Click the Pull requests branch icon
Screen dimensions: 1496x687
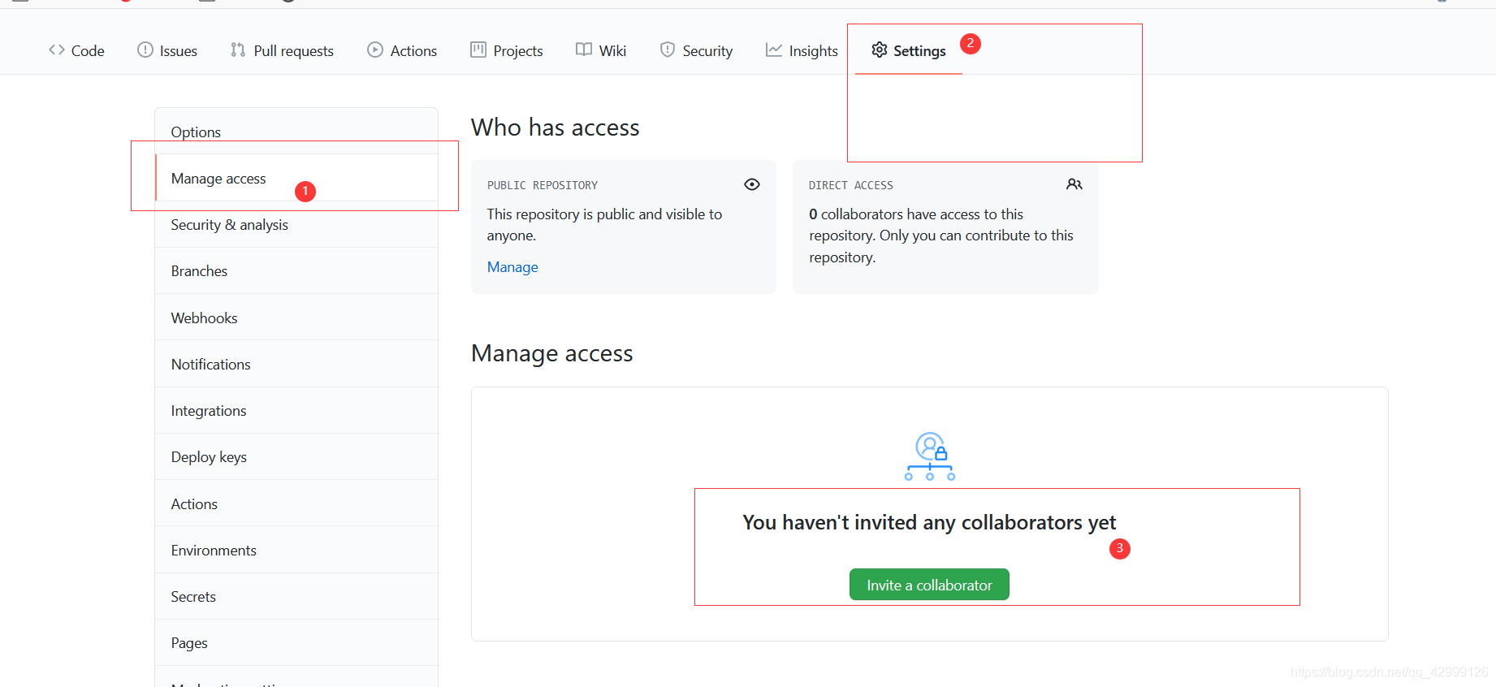click(238, 50)
